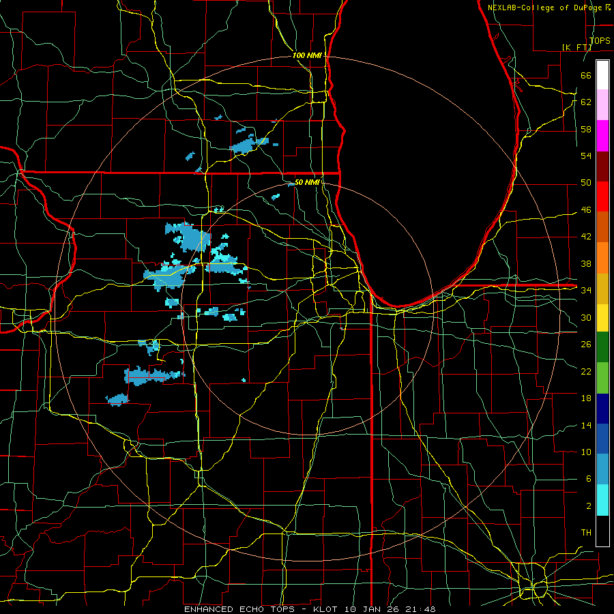Click legend value 34
The height and width of the screenshot is (614, 614).
tap(586, 290)
